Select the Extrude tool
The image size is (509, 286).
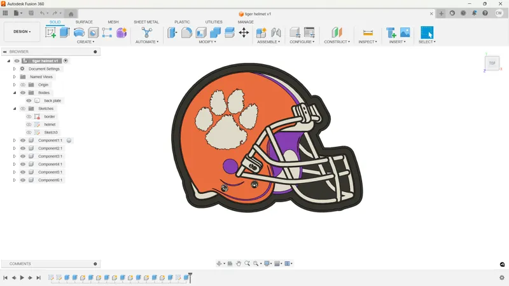65,32
